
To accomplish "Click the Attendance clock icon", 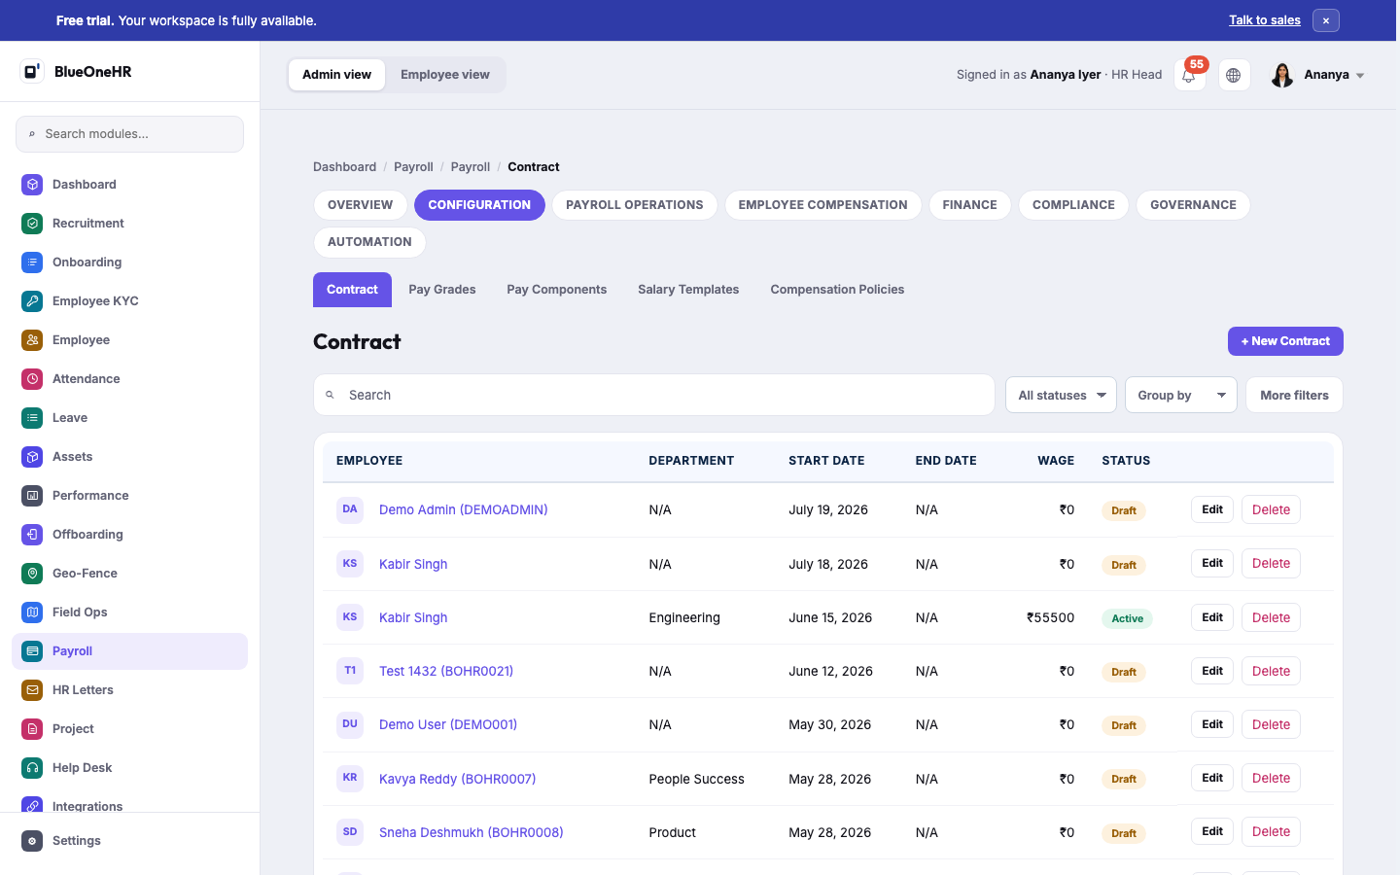I will [x=32, y=379].
